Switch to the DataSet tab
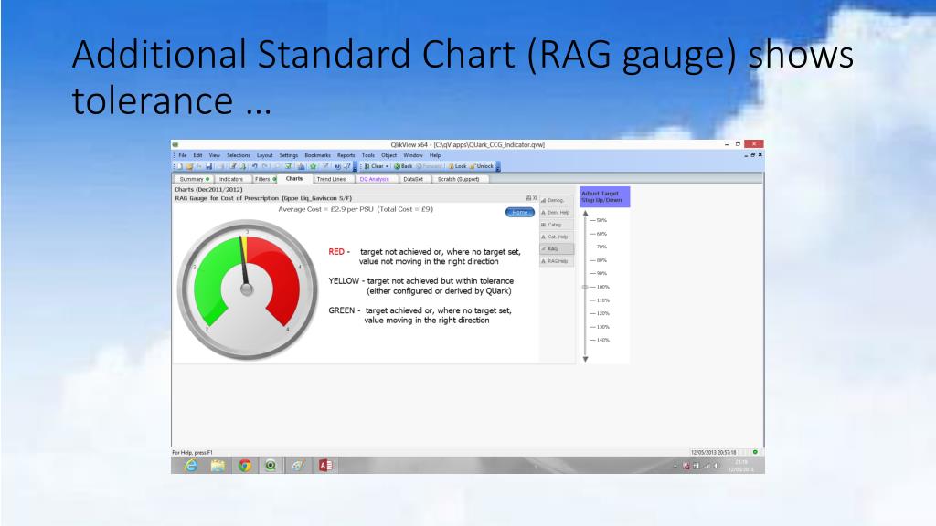 413,179
